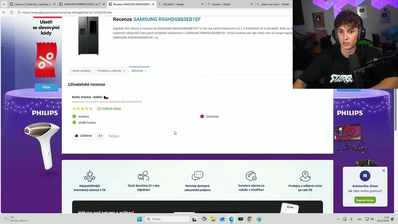Click the Philips epilator ad image
The image size is (398, 224).
click(x=43, y=145)
